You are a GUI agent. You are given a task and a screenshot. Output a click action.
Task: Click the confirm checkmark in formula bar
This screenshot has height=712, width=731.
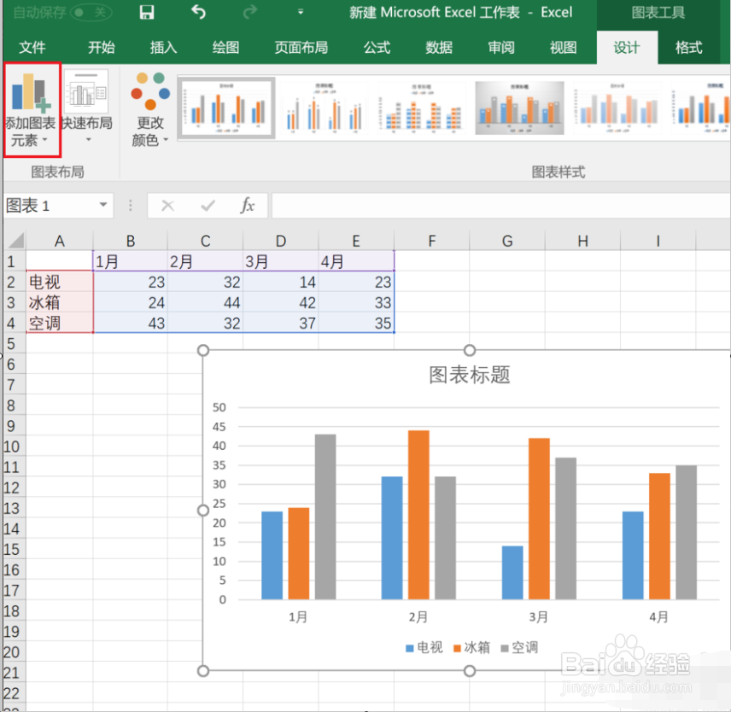208,206
